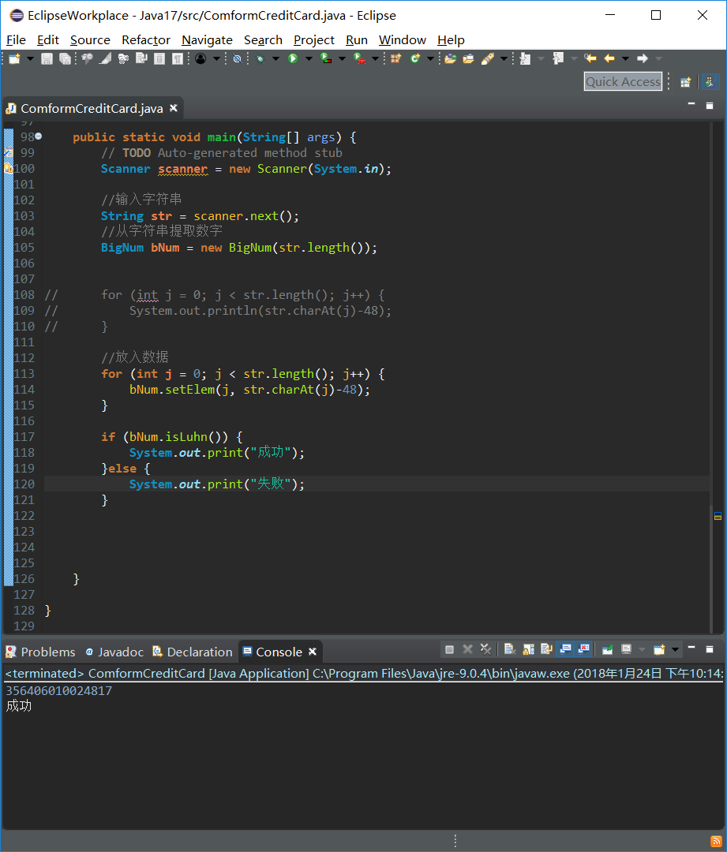Image resolution: width=727 pixels, height=852 pixels.
Task: Click the New Java Package icon
Action: click(x=395, y=58)
